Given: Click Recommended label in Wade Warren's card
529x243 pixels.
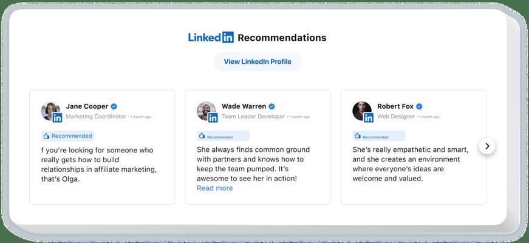Looking at the screenshot, I should click(x=220, y=137).
